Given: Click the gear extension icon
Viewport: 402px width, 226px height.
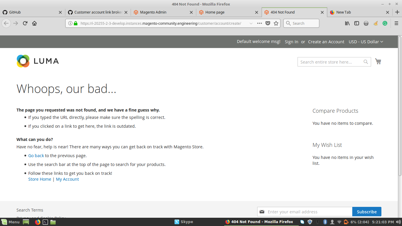Looking at the screenshot, I should coord(366,23).
